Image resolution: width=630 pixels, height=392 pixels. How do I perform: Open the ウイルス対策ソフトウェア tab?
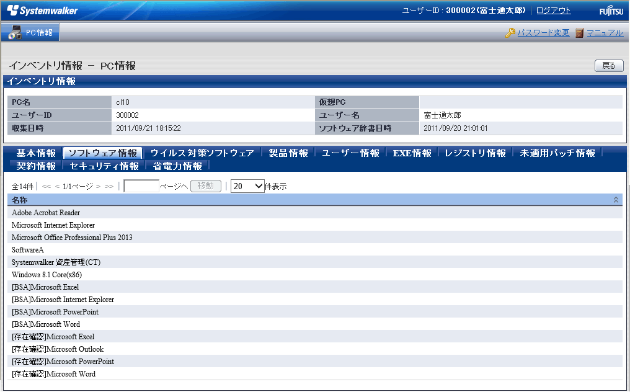[x=203, y=153]
